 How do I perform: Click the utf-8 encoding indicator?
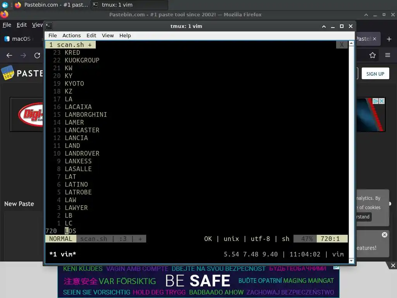pos(260,239)
